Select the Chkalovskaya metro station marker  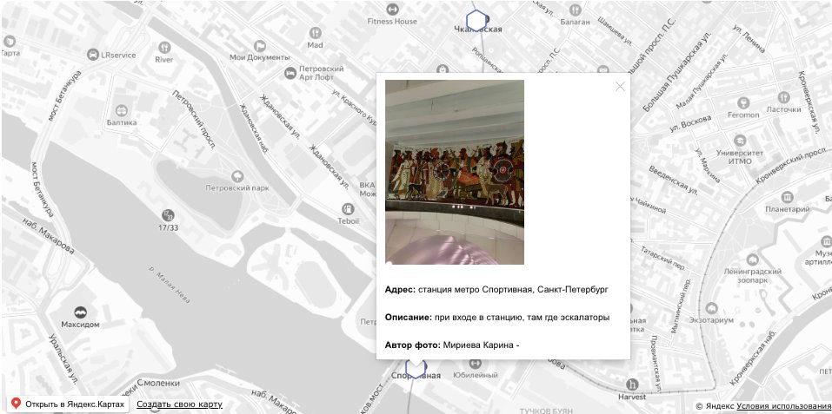tap(476, 19)
